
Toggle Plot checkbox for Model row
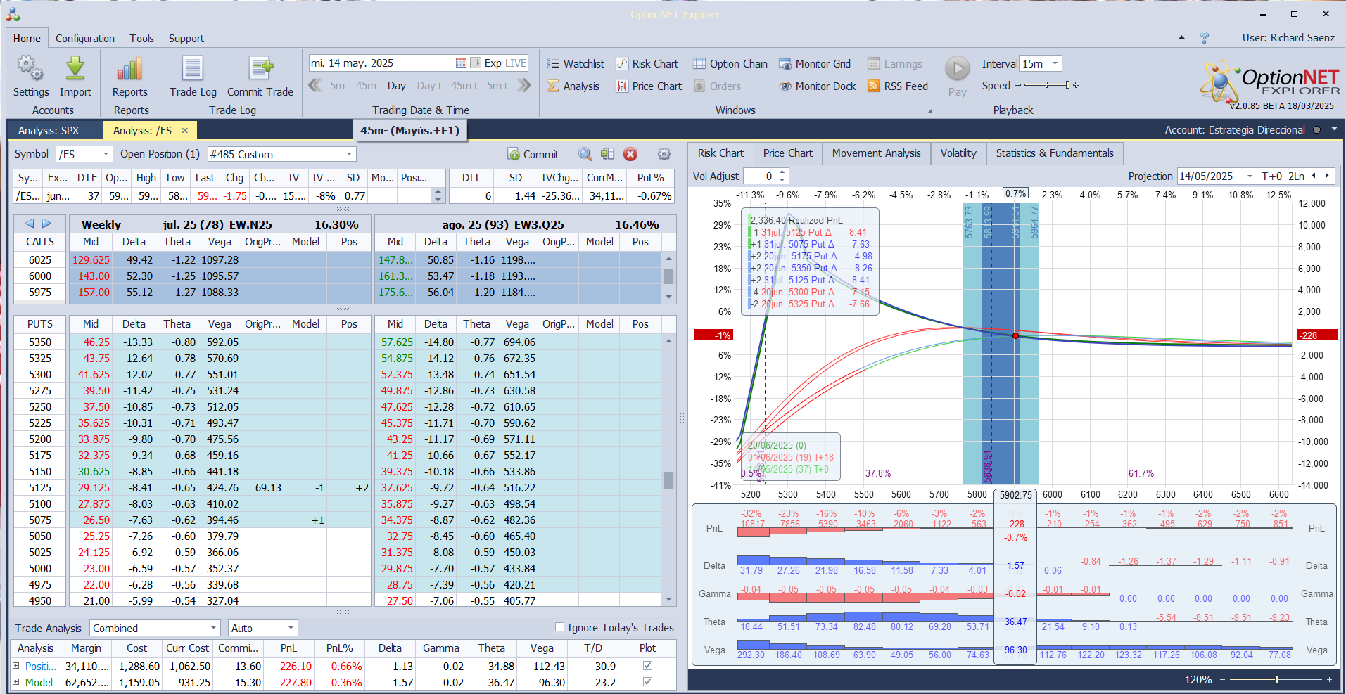tap(647, 681)
